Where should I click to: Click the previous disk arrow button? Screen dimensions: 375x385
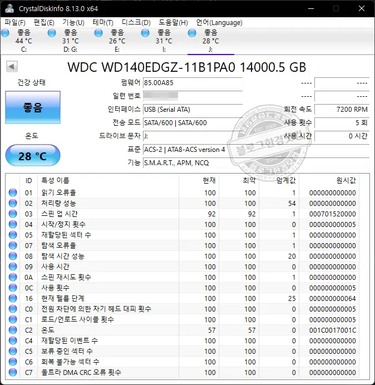[x=12, y=67]
